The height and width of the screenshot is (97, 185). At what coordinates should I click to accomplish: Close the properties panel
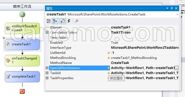tap(176, 8)
